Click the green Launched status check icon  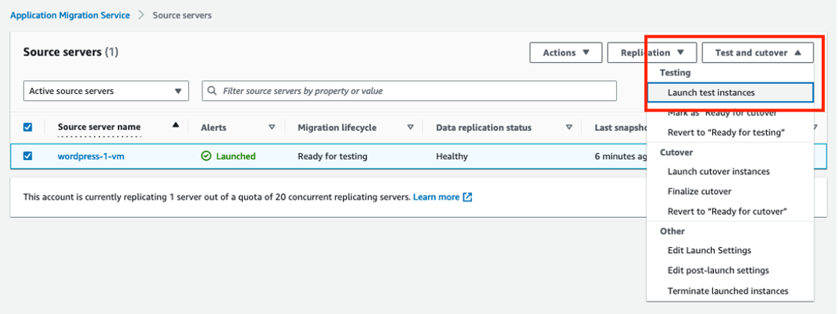pos(206,156)
